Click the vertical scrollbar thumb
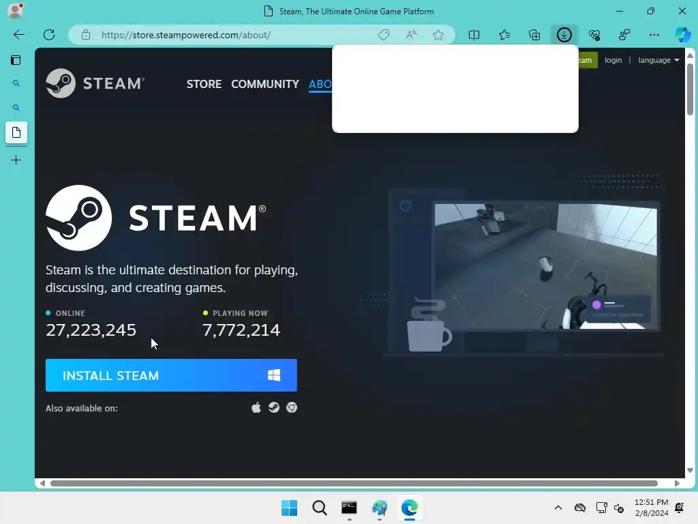The height and width of the screenshot is (524, 698). [690, 89]
